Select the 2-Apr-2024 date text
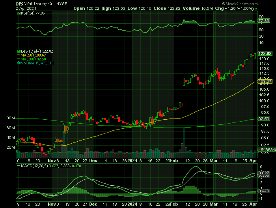 coord(26,8)
